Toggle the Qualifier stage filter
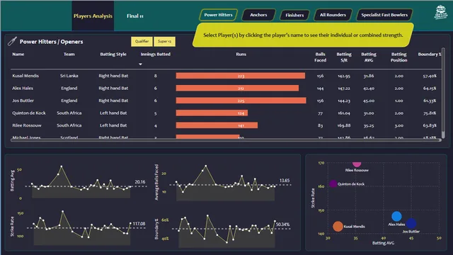Screen dimensions: 453x255 [142, 41]
